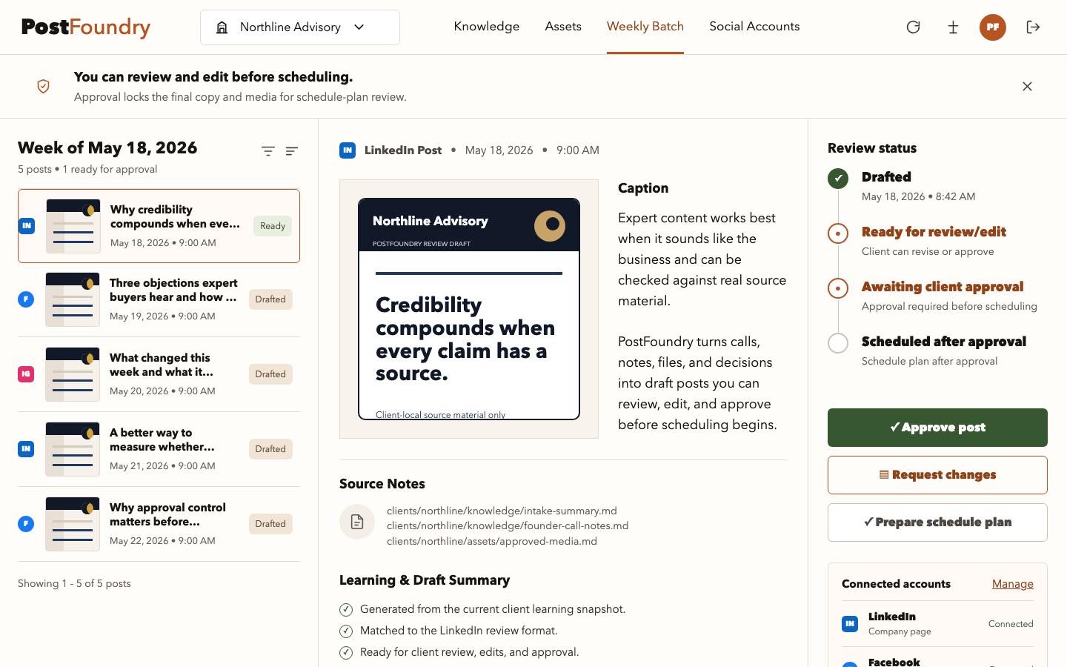The height and width of the screenshot is (667, 1067).
Task: Click the LinkedIn icon on the May 21 post
Action: tap(26, 449)
